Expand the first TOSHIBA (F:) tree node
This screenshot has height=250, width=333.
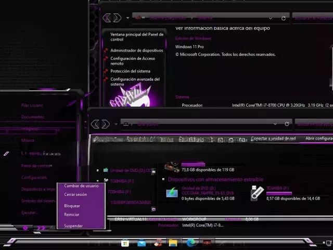98,181
